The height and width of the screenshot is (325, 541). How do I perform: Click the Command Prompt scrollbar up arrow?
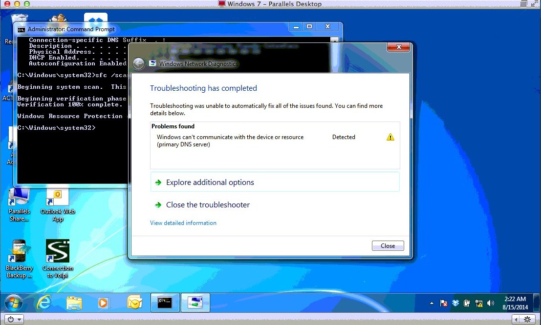point(334,40)
